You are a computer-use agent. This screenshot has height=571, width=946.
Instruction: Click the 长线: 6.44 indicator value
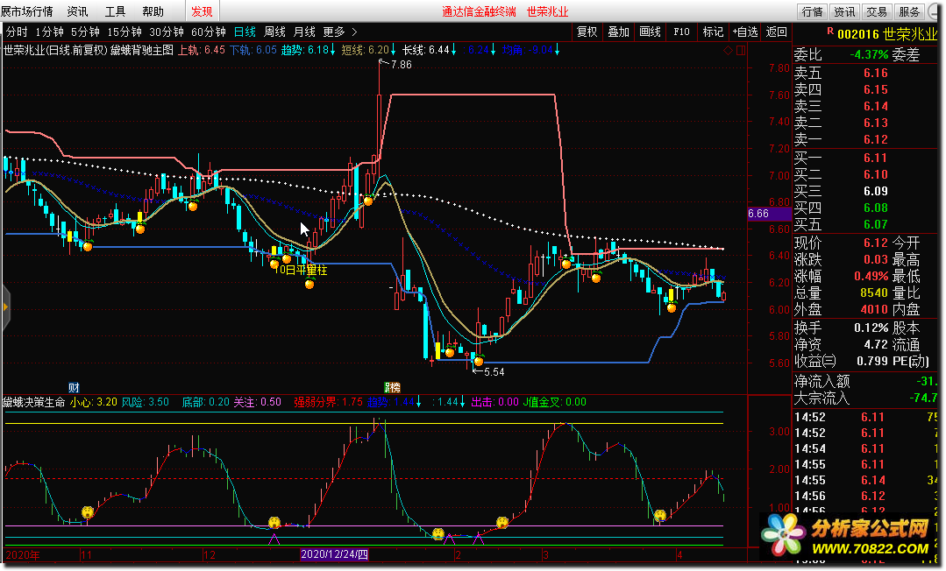pyautogui.click(x=429, y=50)
